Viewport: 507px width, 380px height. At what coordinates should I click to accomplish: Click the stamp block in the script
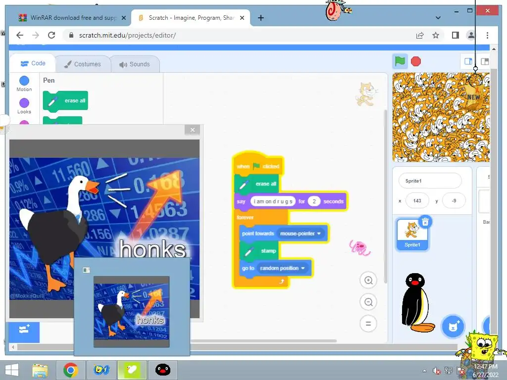[x=259, y=251]
